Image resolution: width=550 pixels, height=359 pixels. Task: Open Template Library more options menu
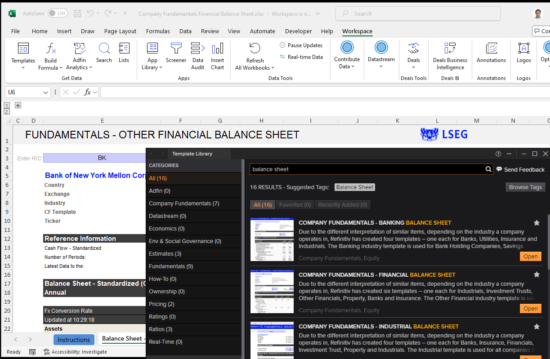(509, 154)
